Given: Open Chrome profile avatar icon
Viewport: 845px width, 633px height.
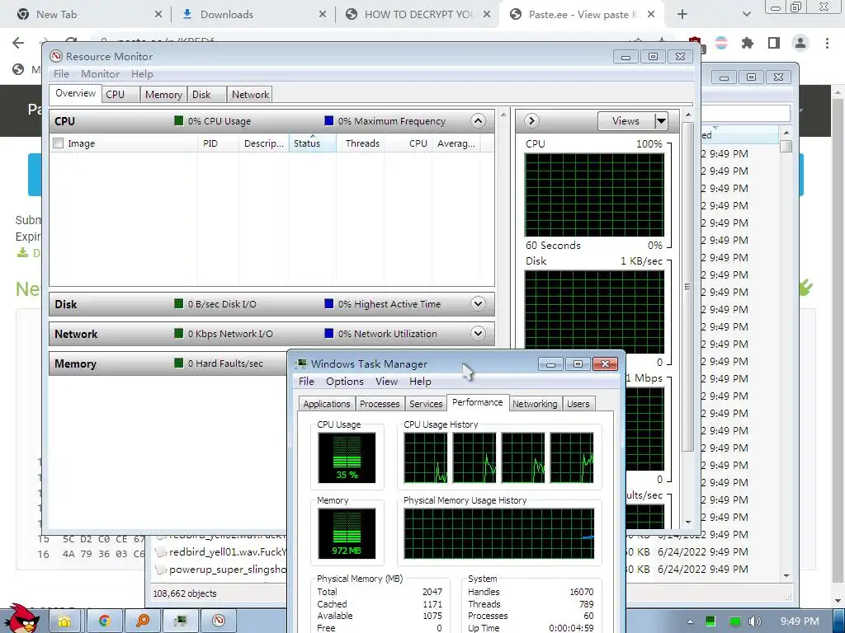Looking at the screenshot, I should pos(800,43).
